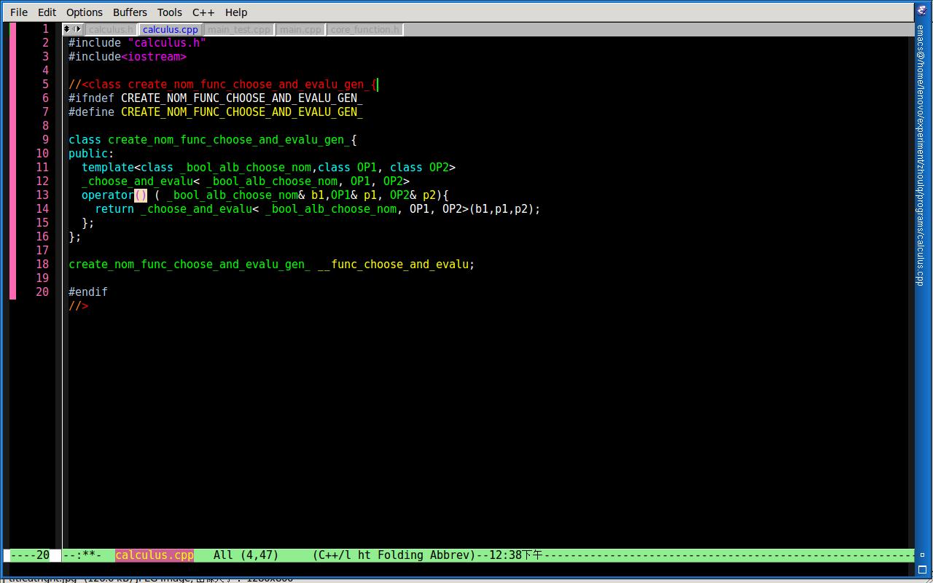933x583 pixels.
Task: Select the calculus.cpp tab
Action: [171, 29]
